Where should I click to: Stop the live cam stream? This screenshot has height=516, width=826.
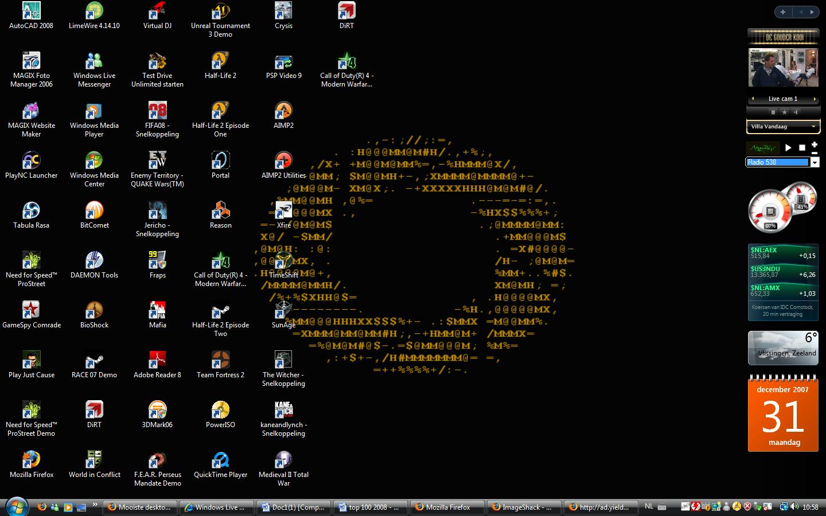click(773, 112)
